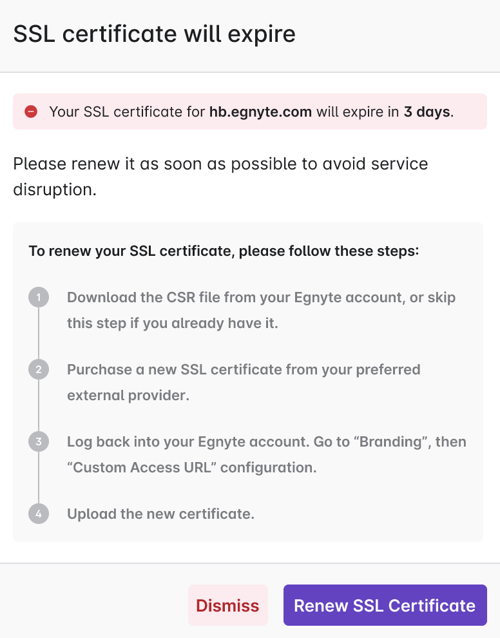Collapse the warning message banner

click(x=250, y=111)
